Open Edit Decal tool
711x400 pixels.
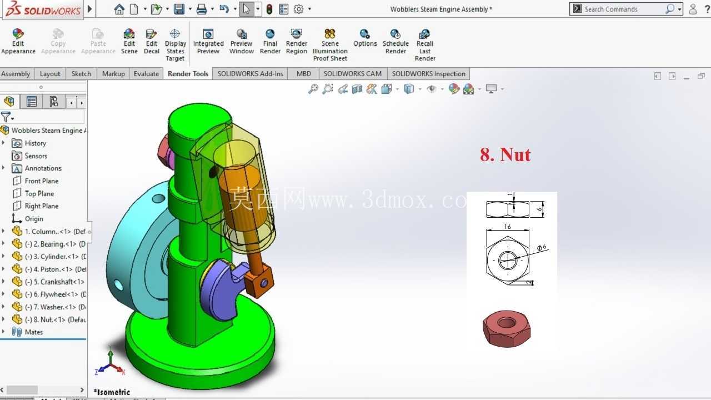pos(151,42)
